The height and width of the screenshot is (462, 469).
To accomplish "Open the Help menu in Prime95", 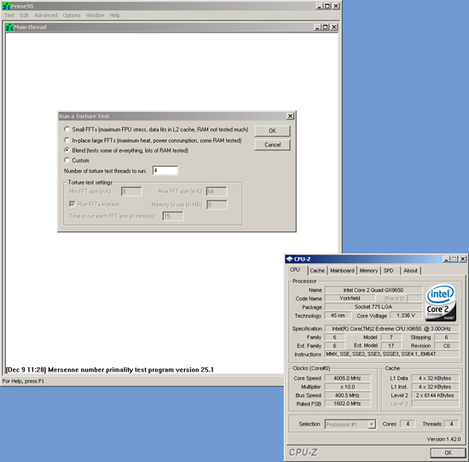I will tap(114, 15).
